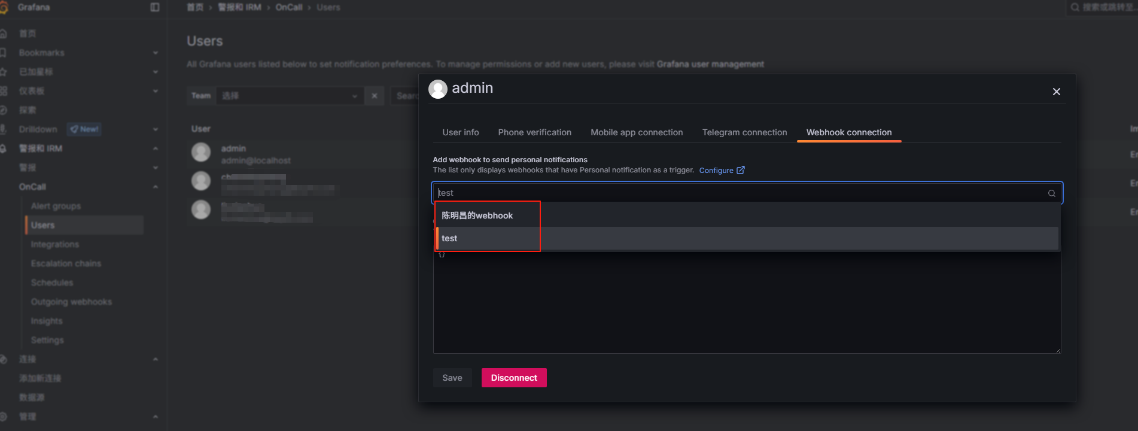
Task: Close the admin user dialog
Action: (1056, 92)
